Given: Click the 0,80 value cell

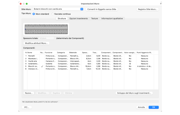Looking at the screenshot, I should (98, 64).
